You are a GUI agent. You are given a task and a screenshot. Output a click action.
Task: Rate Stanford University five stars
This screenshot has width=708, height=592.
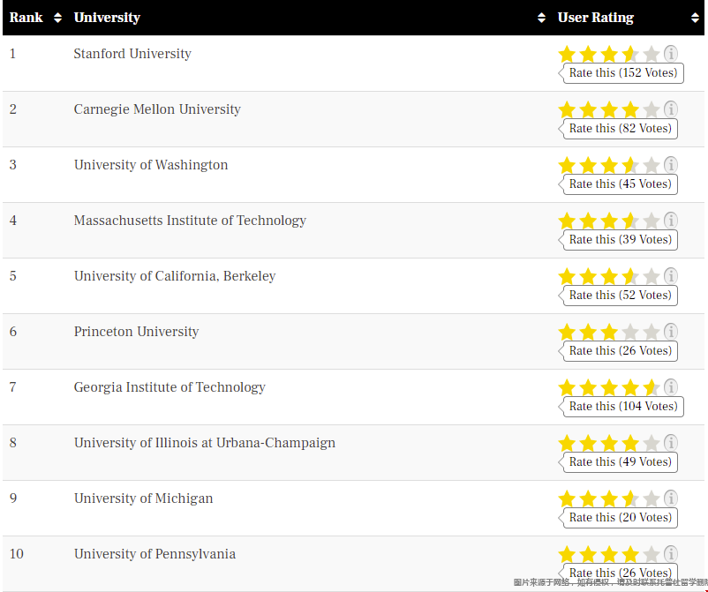[651, 54]
